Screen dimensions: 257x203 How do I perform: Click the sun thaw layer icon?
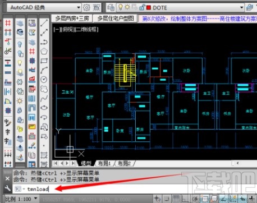pos(20,101)
